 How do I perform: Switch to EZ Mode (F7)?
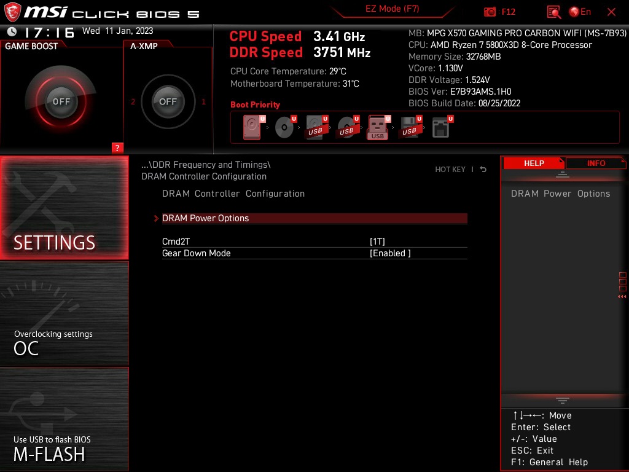click(392, 9)
